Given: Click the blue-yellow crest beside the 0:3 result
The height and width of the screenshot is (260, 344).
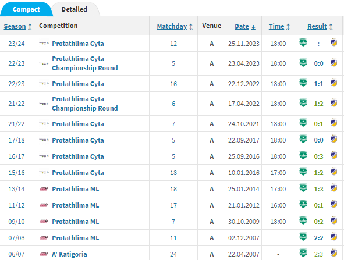Looking at the screenshot, I should [334, 155].
